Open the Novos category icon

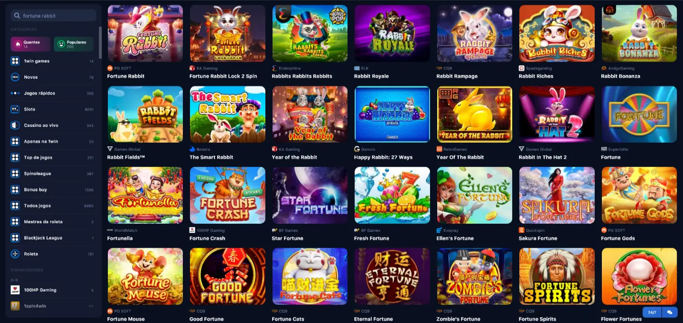(x=15, y=77)
